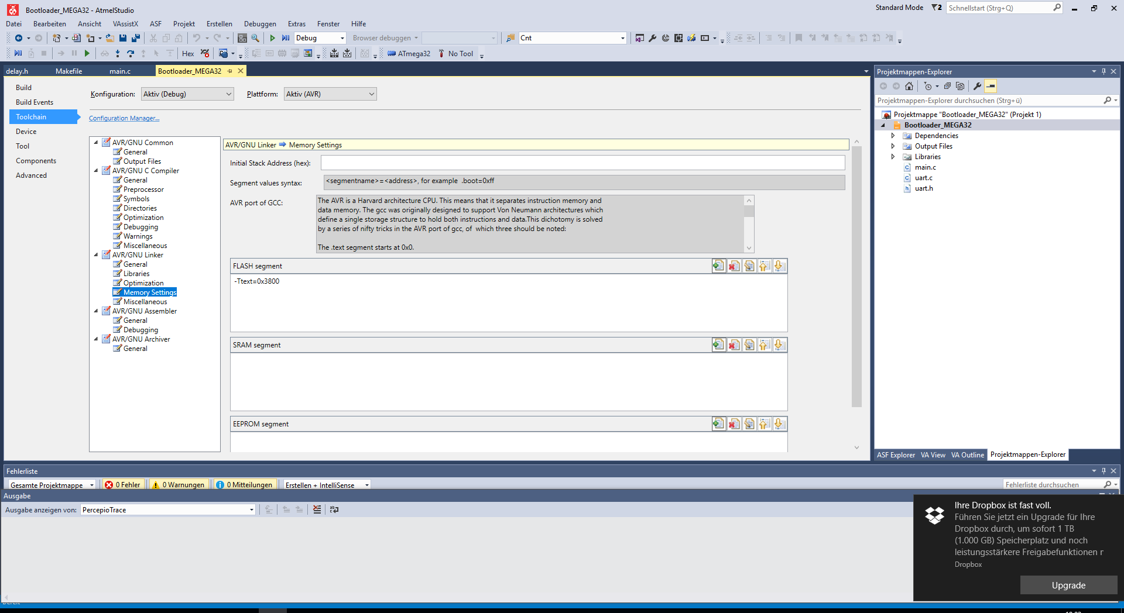1124x613 pixels.
Task: Click the ATmega32 device chip button
Action: pos(409,54)
